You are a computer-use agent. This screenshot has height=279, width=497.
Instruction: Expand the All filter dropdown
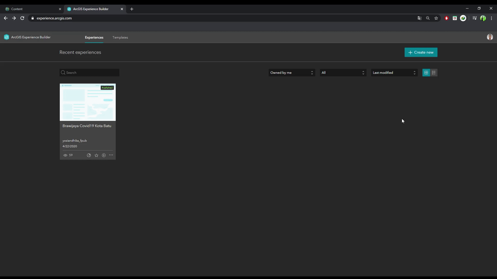343,73
